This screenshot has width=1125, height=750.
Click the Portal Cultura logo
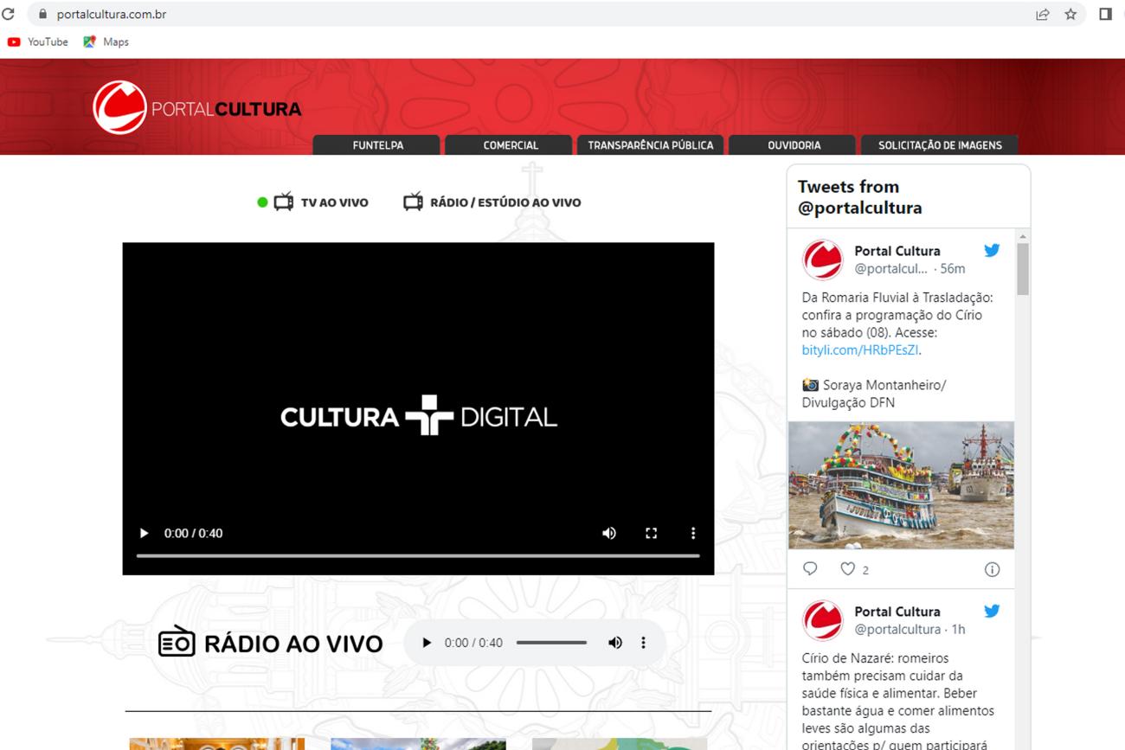(x=197, y=108)
